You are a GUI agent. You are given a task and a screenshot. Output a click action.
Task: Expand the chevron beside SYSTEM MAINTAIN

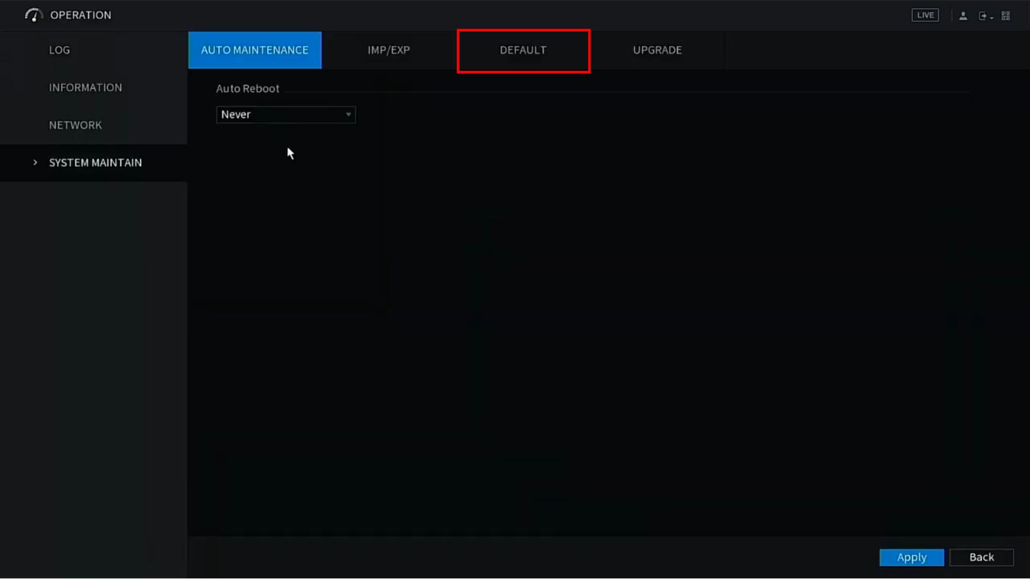pos(35,163)
